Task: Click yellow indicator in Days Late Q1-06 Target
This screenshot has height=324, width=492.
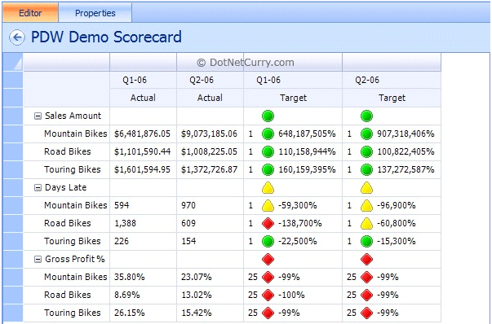Action: (268, 188)
